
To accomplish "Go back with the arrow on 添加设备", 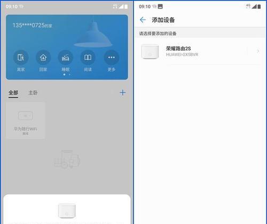I will coord(143,20).
